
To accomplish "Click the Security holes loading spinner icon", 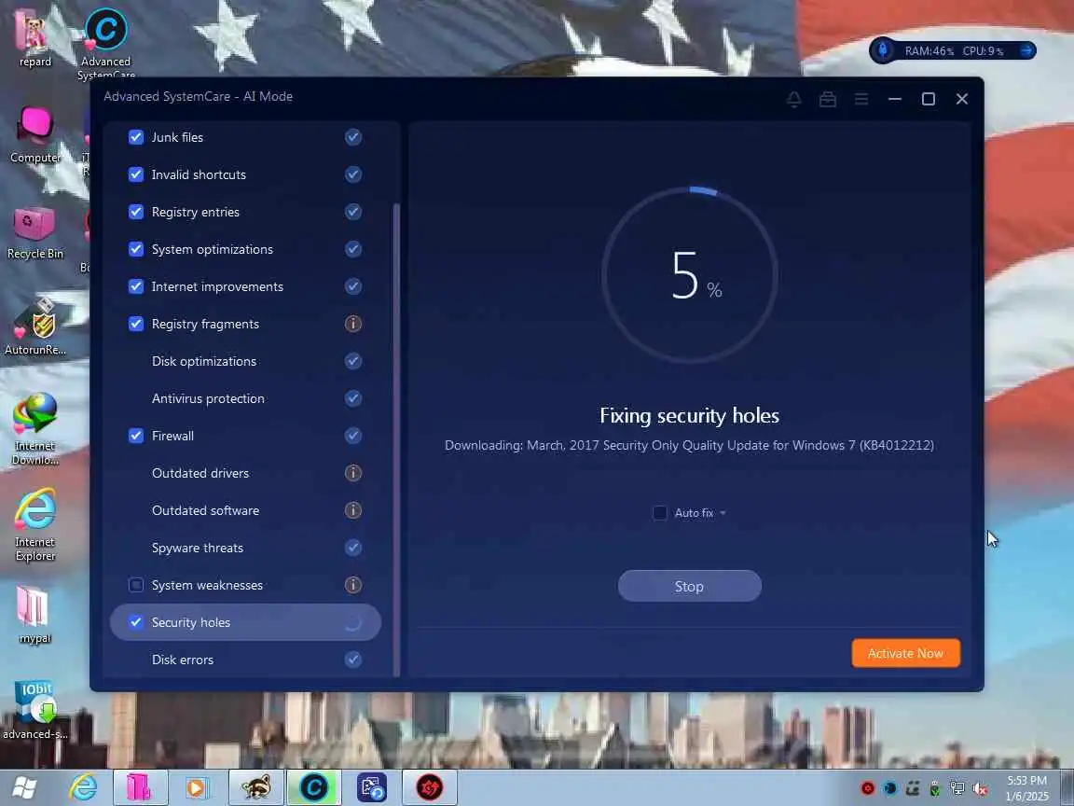I will point(352,622).
